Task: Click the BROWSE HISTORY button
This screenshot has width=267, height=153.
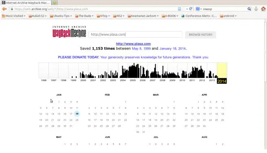Action: click(x=201, y=34)
